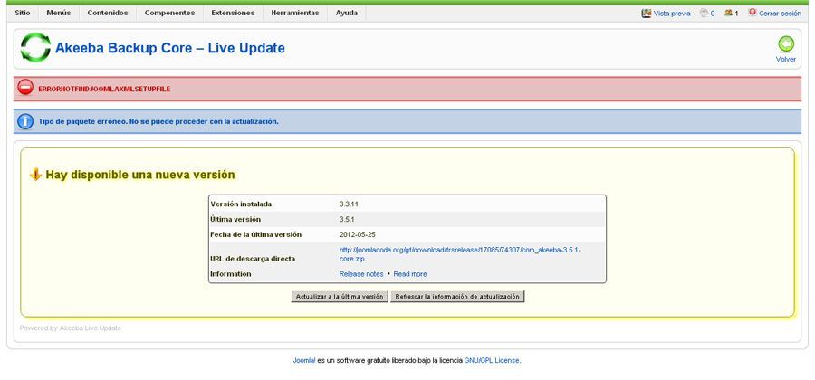This screenshot has height=380, width=815.
Task: Click the Tipo de paquete erróneo message
Action: [158, 121]
